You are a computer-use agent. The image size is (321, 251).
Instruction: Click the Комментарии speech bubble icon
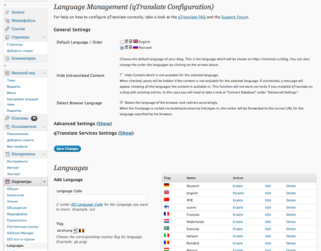click(8, 58)
